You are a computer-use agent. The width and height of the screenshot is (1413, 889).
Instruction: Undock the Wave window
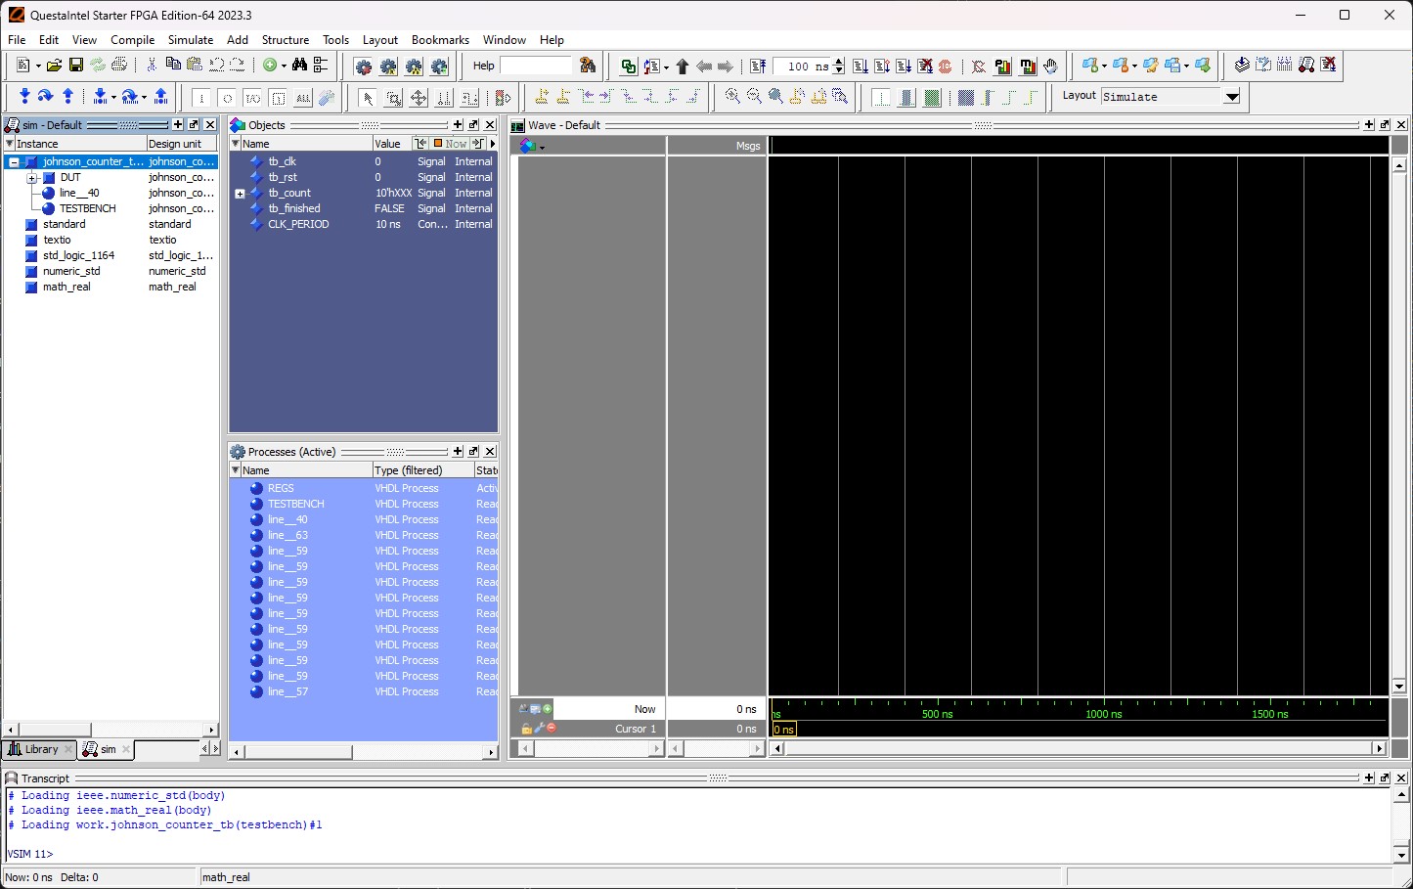coord(1385,125)
